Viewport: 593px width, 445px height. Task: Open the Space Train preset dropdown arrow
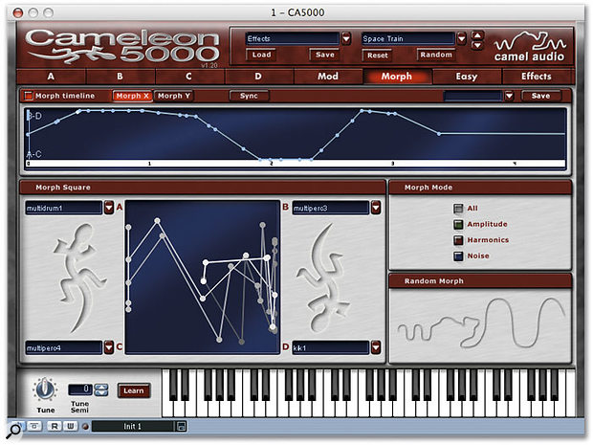coord(461,38)
